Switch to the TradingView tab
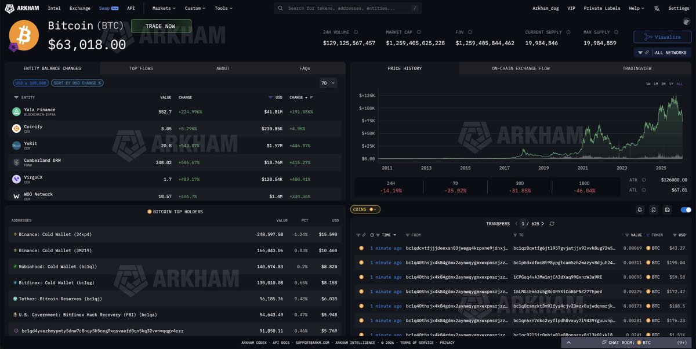 (636, 68)
